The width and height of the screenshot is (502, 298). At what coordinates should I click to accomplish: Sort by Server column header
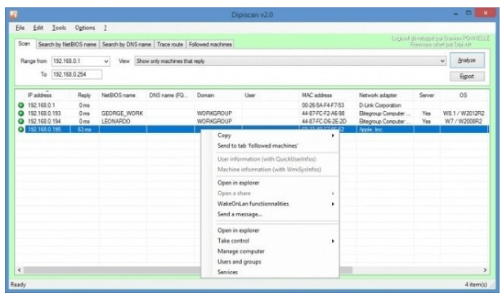click(427, 96)
